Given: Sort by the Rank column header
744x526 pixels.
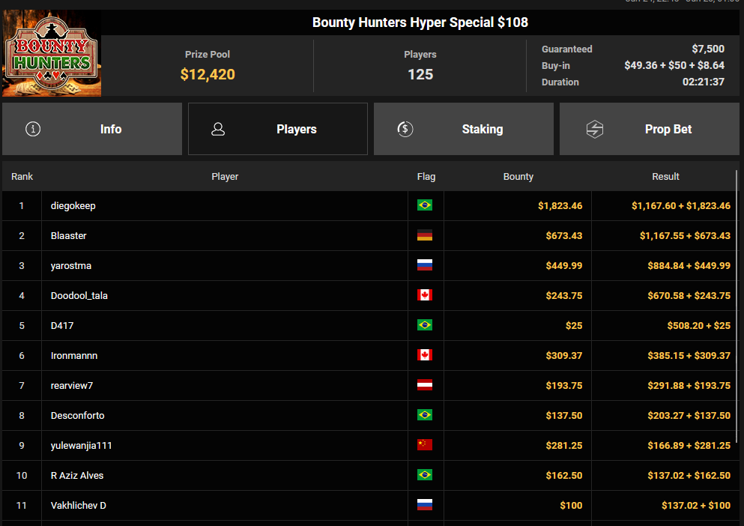Looking at the screenshot, I should tap(22, 177).
